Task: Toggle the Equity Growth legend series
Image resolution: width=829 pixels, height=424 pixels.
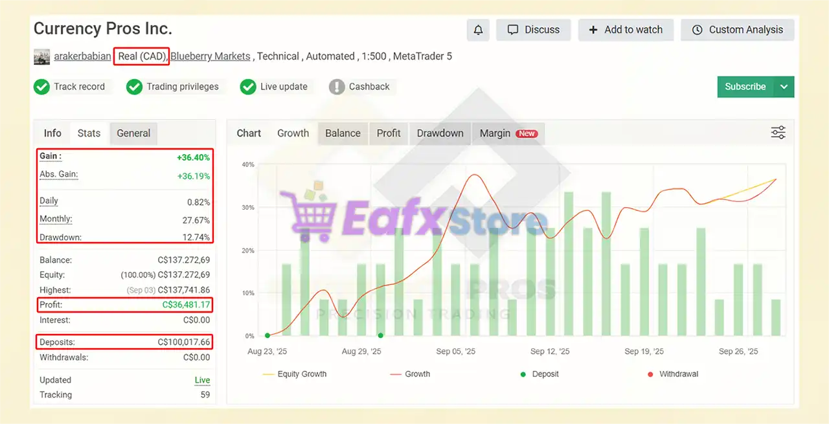Action: click(x=295, y=374)
